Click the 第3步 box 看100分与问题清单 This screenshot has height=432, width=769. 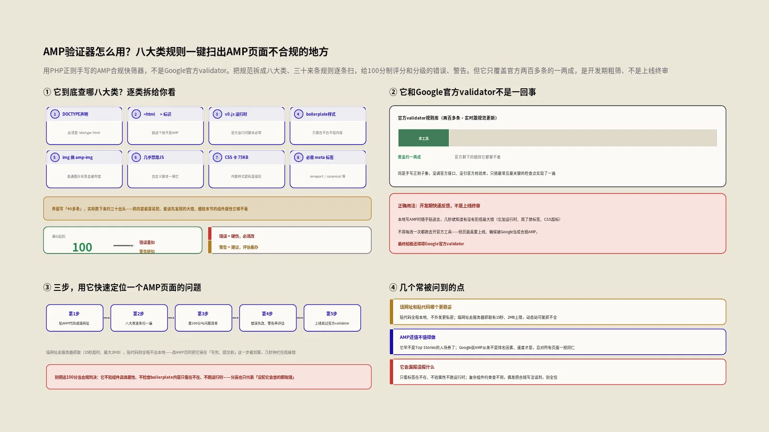point(203,318)
